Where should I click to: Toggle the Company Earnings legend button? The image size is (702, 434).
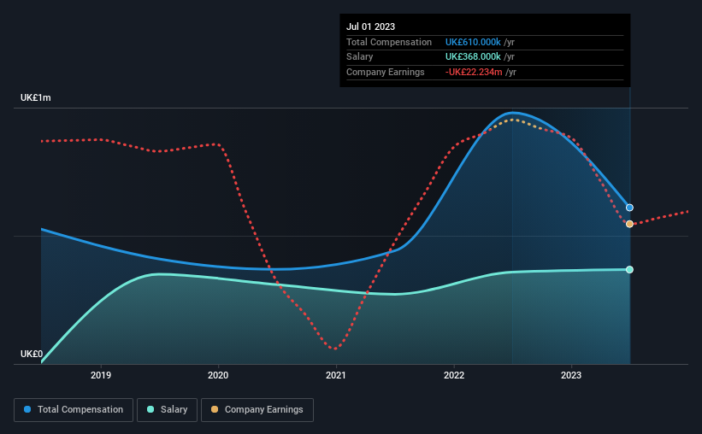click(257, 410)
